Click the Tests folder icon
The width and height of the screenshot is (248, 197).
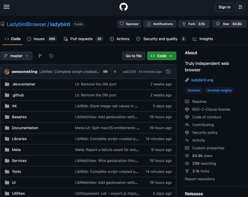pyautogui.click(x=7, y=171)
